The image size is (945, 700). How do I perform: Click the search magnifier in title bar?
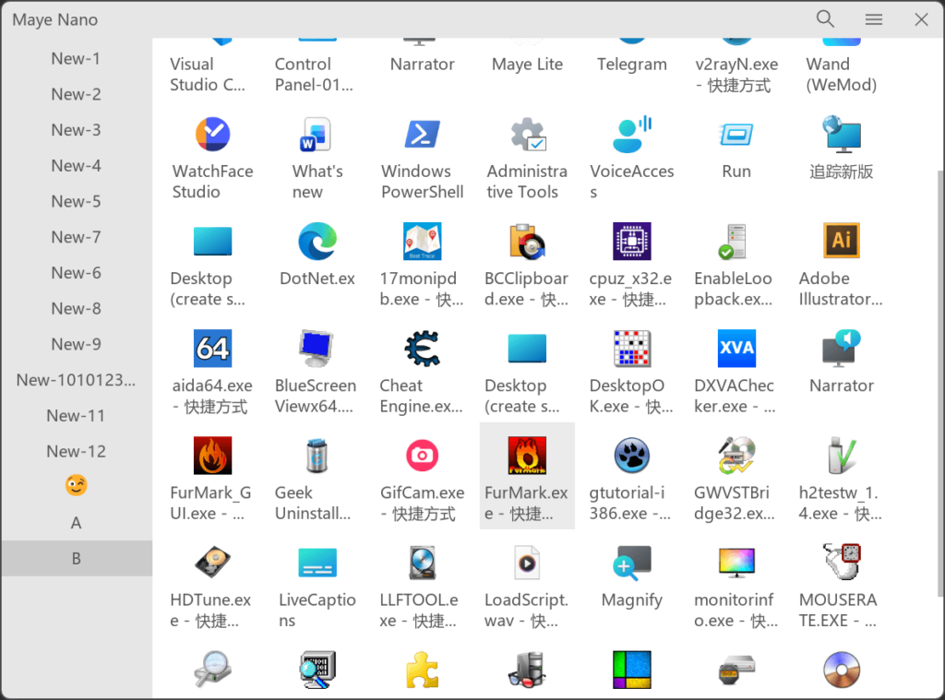click(825, 19)
